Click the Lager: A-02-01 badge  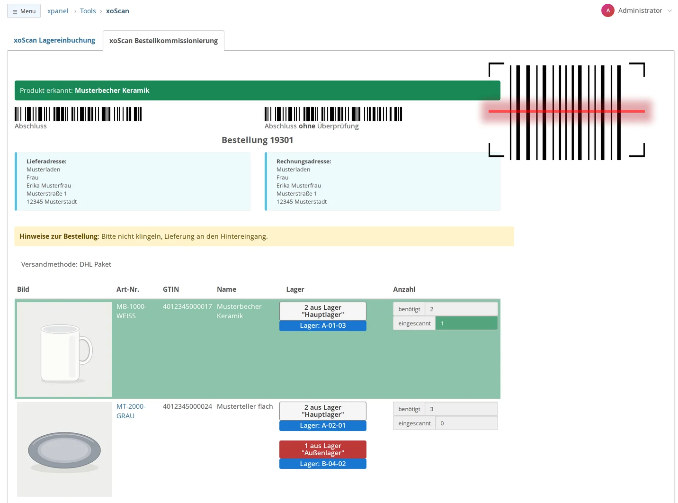click(323, 426)
